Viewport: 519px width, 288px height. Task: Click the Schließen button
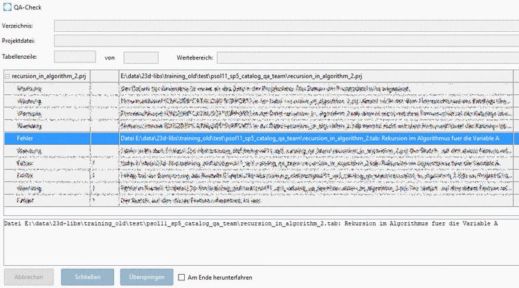click(87, 277)
